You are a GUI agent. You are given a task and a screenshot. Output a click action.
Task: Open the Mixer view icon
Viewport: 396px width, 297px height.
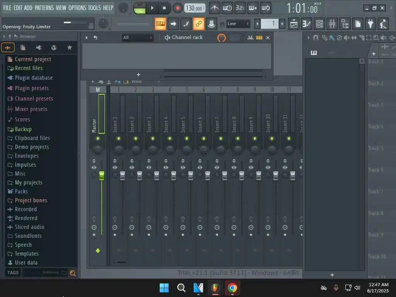(332, 24)
